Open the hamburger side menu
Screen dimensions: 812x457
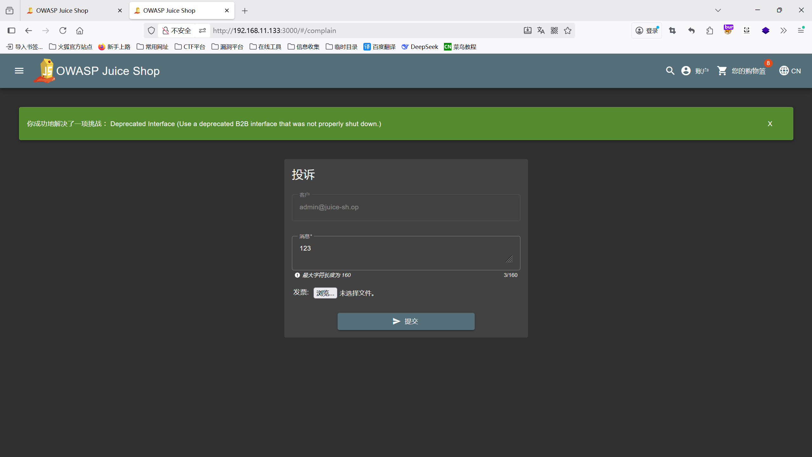click(19, 71)
